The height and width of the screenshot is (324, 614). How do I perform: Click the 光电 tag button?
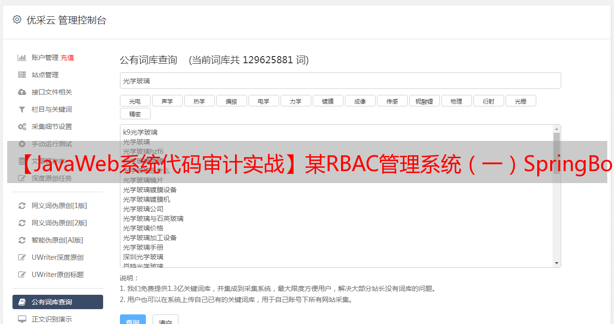pyautogui.click(x=135, y=101)
